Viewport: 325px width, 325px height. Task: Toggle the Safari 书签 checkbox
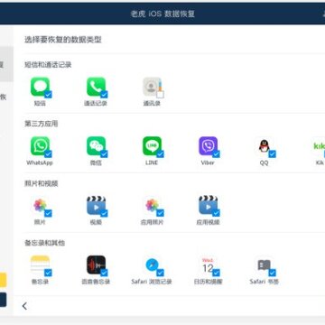pos(272,273)
